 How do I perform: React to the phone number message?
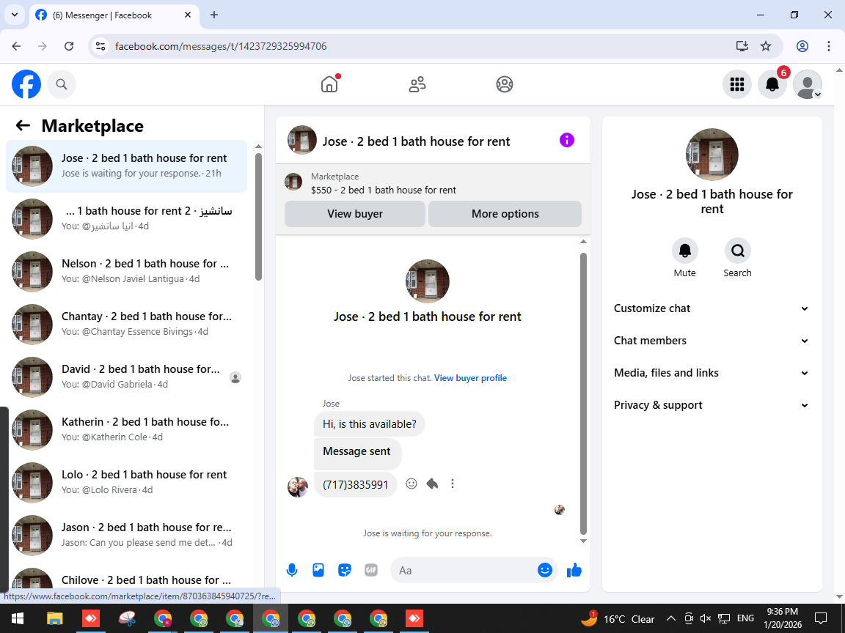click(411, 484)
